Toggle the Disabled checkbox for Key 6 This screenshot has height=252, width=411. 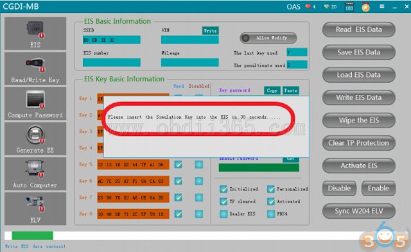click(198, 181)
